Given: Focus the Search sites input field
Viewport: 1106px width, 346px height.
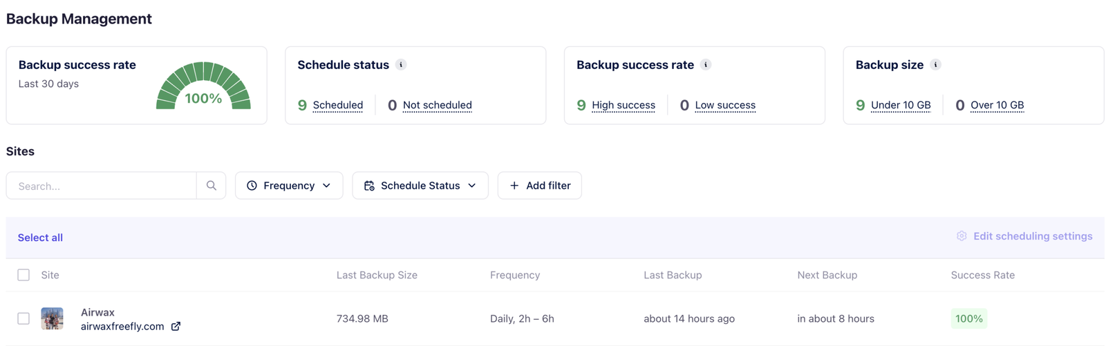Looking at the screenshot, I should click(102, 186).
